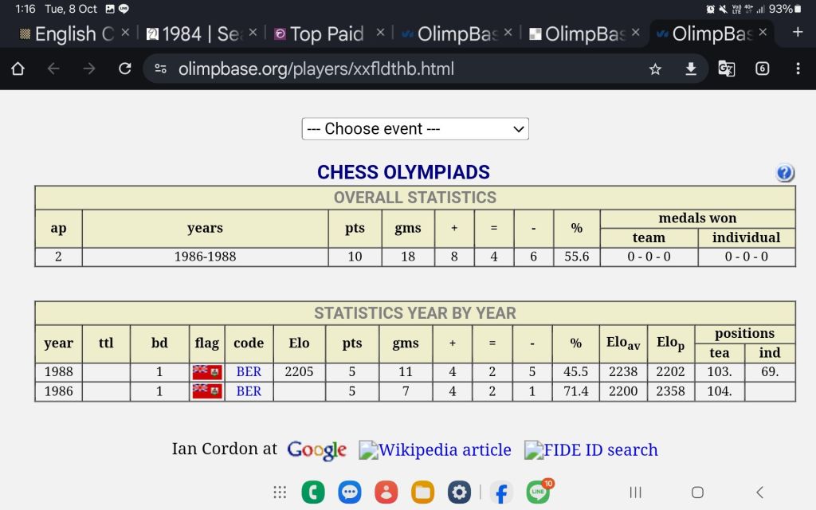Open Chrome three-dot menu
The image size is (816, 510).
(x=798, y=69)
